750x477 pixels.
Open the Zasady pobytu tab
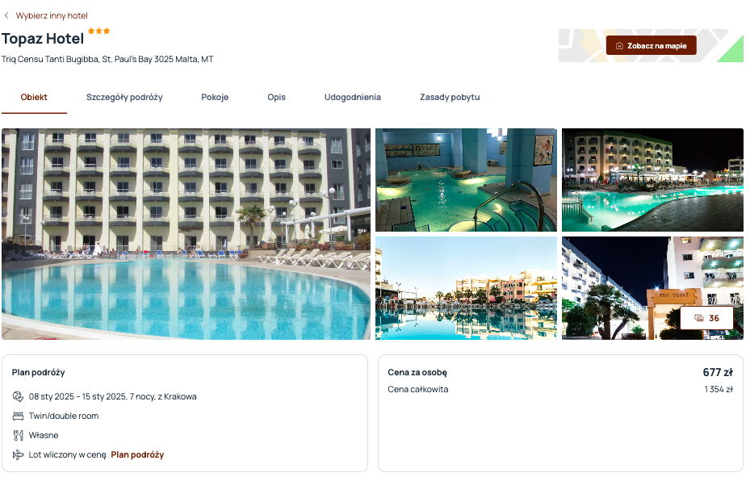450,97
